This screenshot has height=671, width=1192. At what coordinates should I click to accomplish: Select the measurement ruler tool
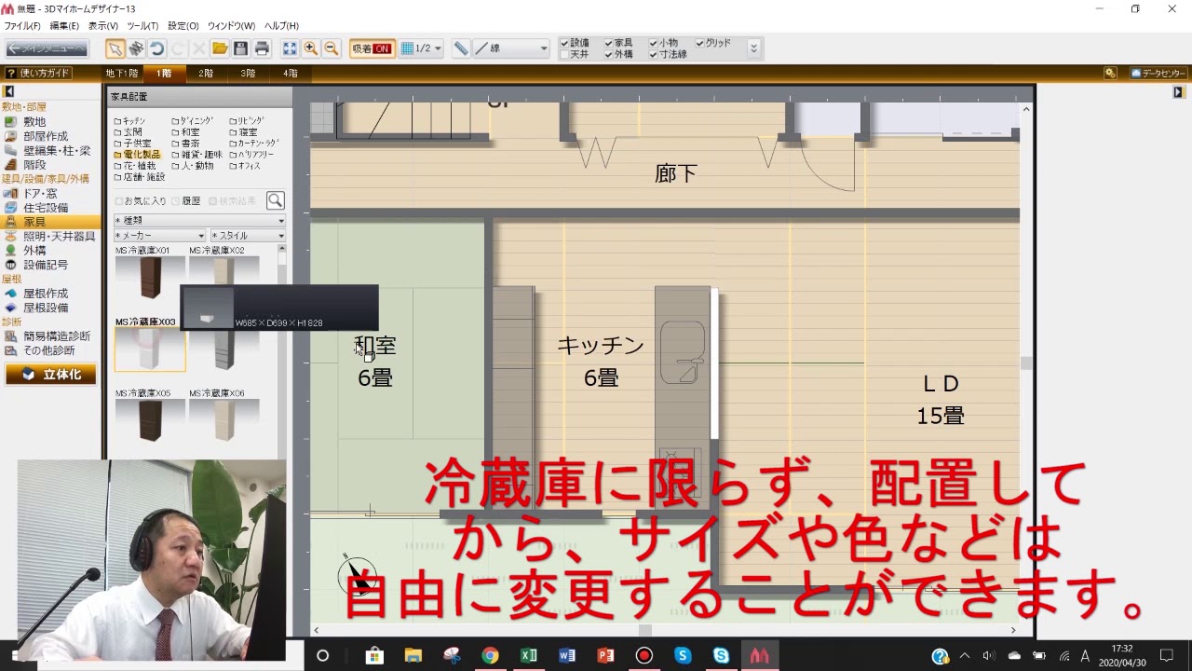(463, 48)
